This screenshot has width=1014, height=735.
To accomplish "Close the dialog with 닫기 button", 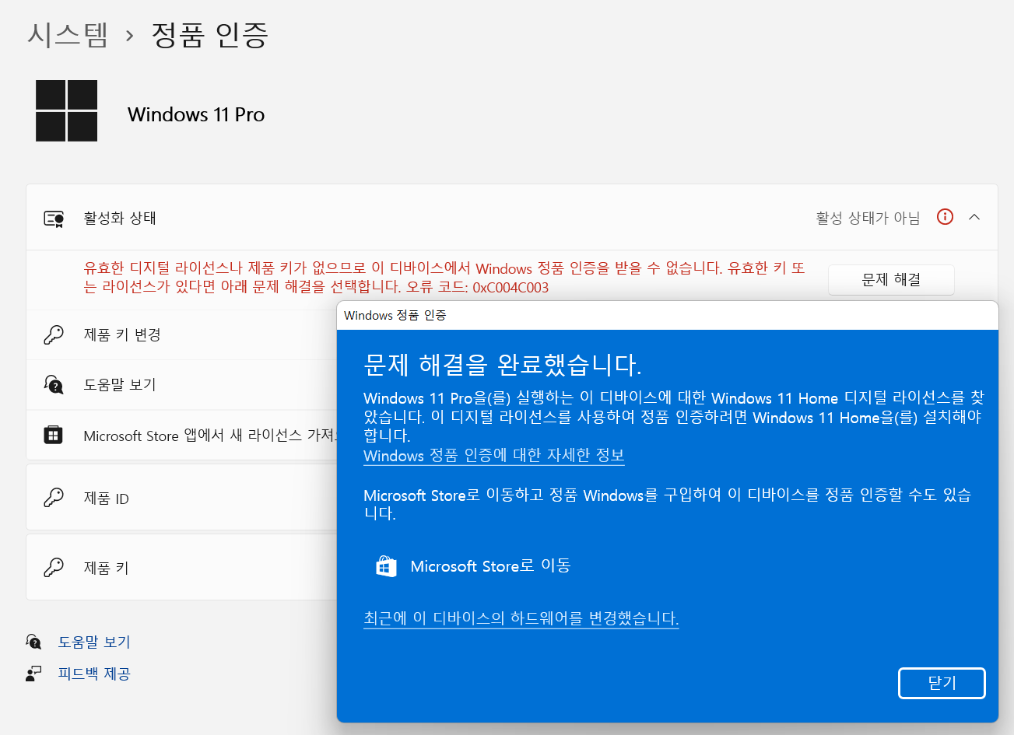I will [942, 683].
